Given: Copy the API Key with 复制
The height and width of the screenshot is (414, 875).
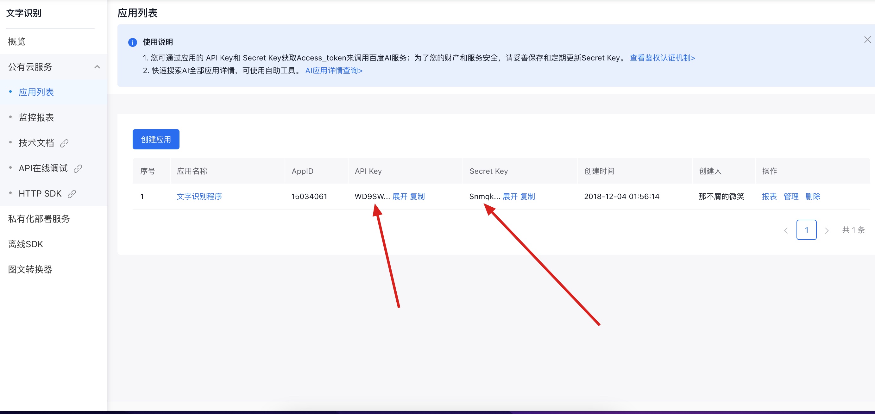Looking at the screenshot, I should click(417, 196).
